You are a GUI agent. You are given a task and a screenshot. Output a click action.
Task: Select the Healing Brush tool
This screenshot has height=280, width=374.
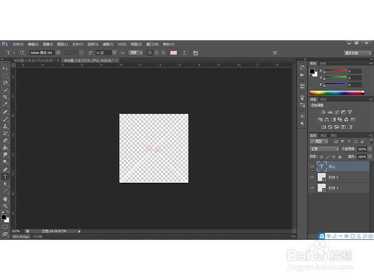5,112
